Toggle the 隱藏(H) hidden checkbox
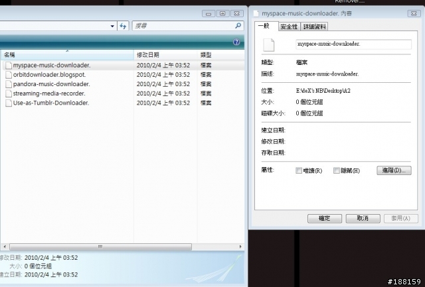The height and width of the screenshot is (287, 425). (337, 170)
